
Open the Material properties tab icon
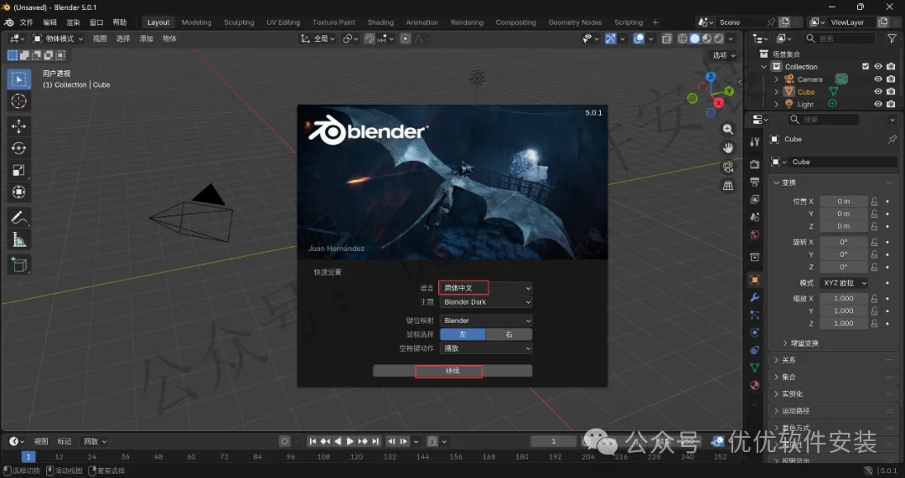pos(754,385)
